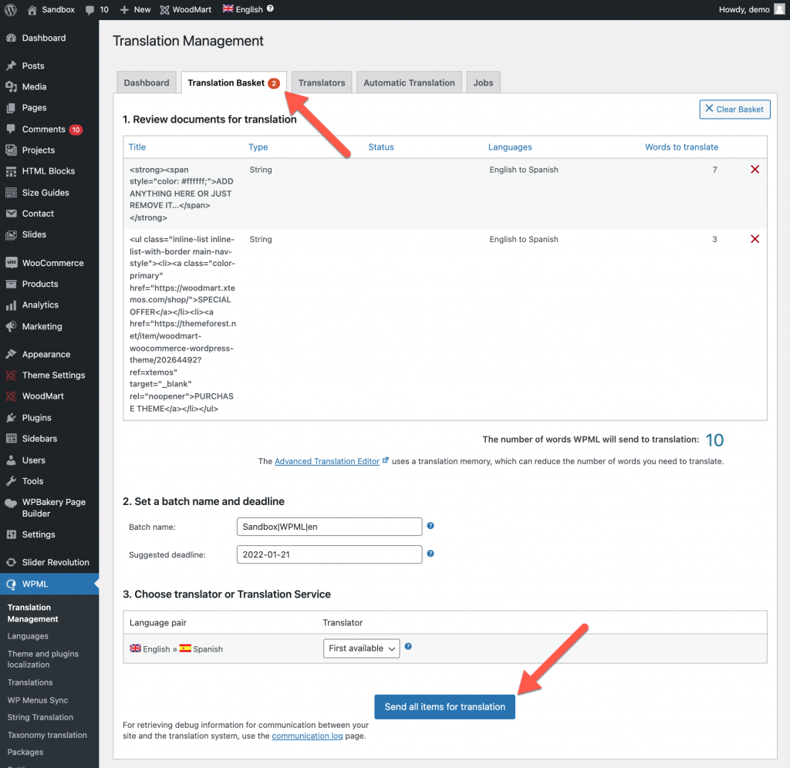
Task: Click Send all items for translation
Action: point(444,706)
